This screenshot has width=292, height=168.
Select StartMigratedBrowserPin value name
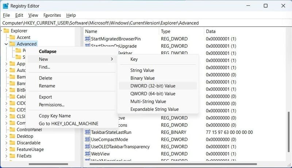click(116, 39)
